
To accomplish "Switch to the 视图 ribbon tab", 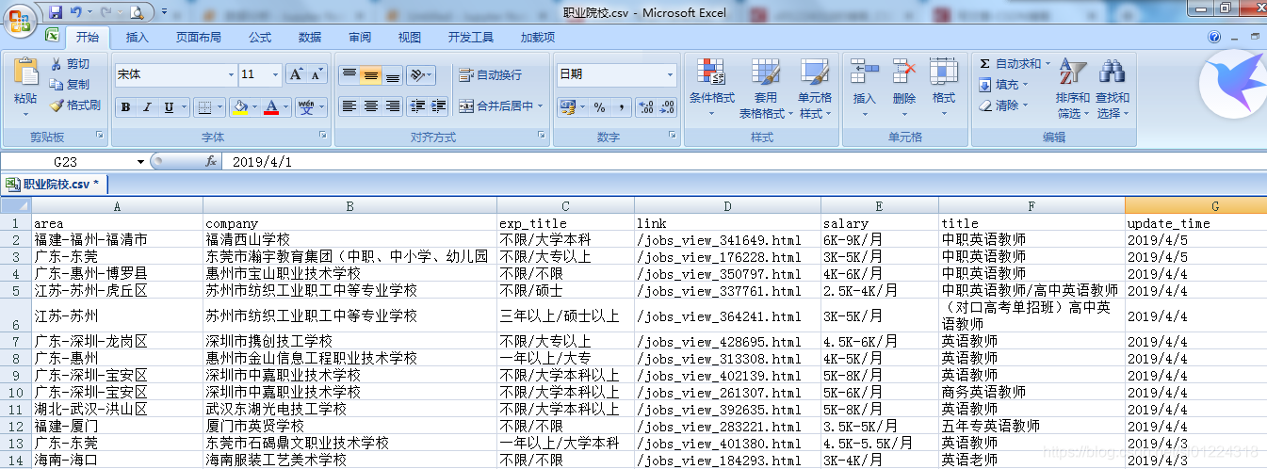I will point(410,38).
